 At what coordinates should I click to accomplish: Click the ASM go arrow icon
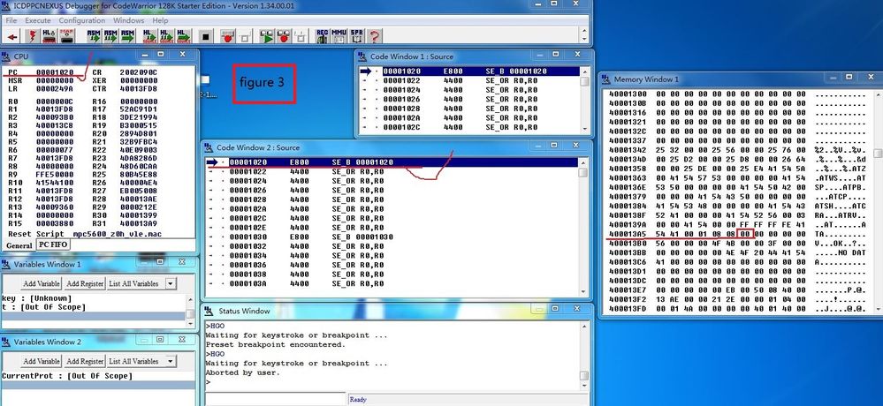click(128, 36)
